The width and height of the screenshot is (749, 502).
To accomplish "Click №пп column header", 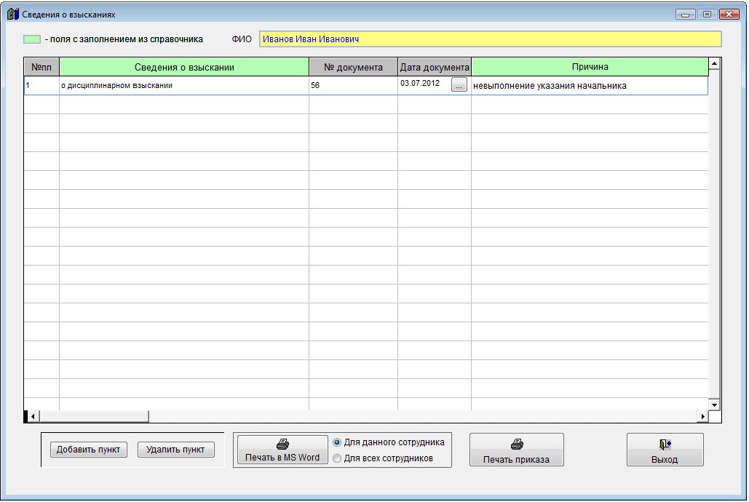I will pos(41,67).
